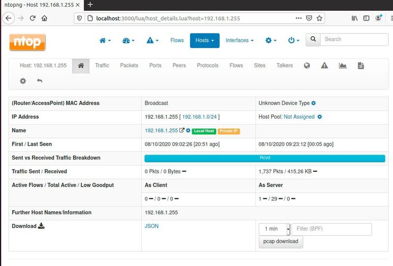
Task: Click gear next to Unknown Device Type
Action: (x=313, y=103)
